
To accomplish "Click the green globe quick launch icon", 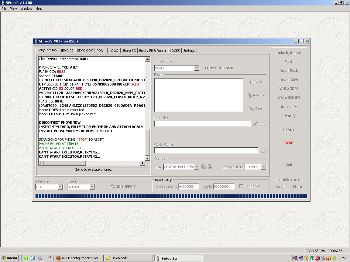I will 26,258.
